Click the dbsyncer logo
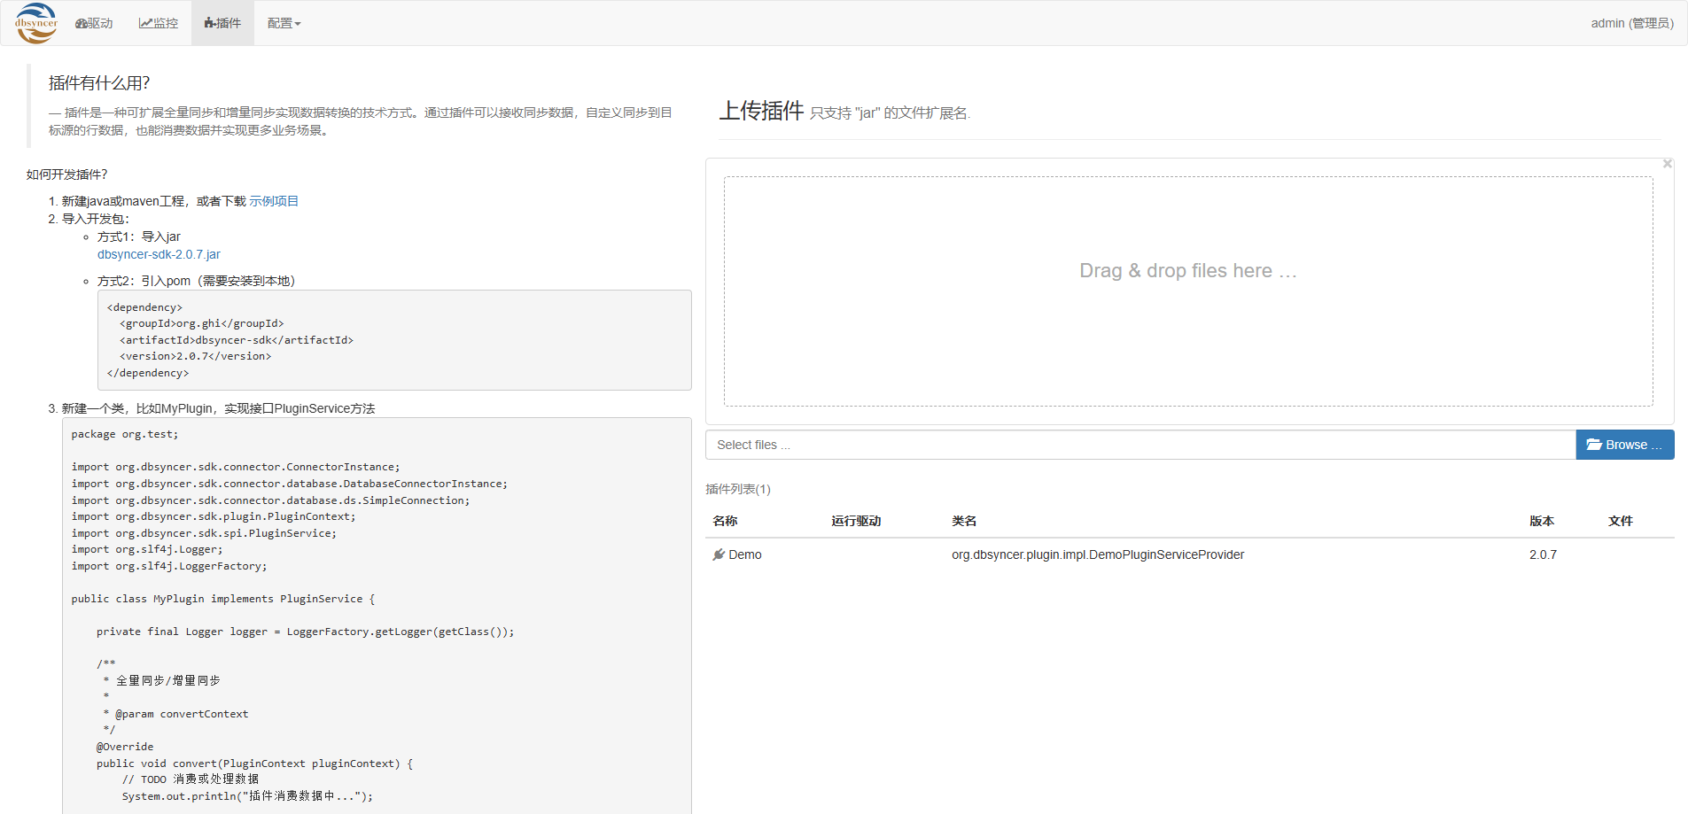Screen dimensions: 1688x814 (x=36, y=23)
